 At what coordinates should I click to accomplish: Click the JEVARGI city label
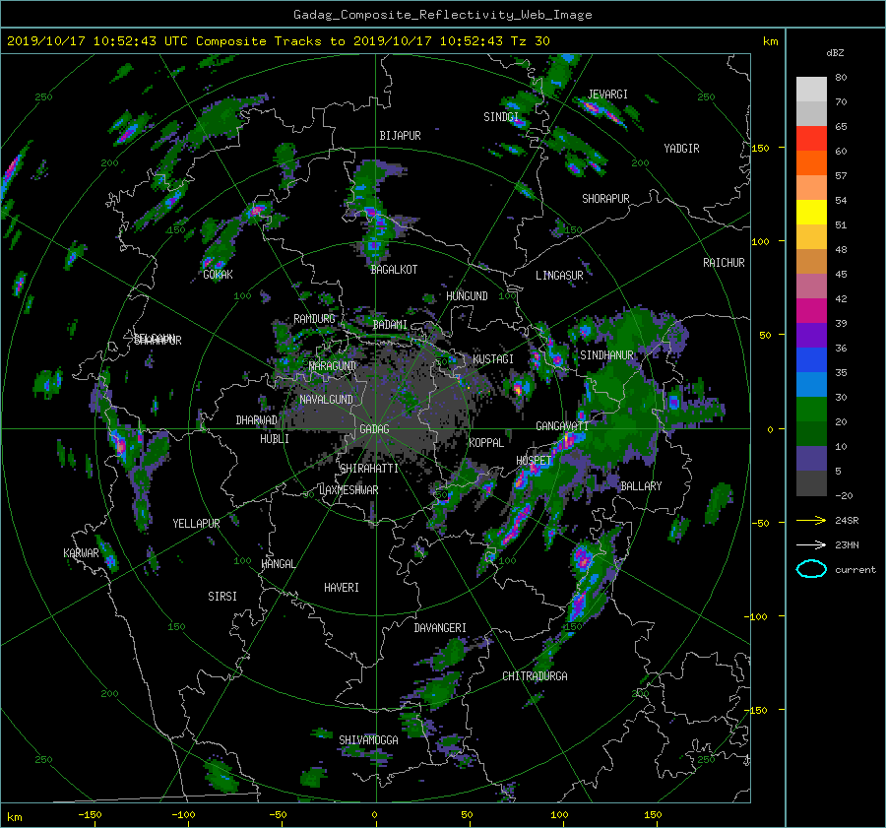click(607, 95)
